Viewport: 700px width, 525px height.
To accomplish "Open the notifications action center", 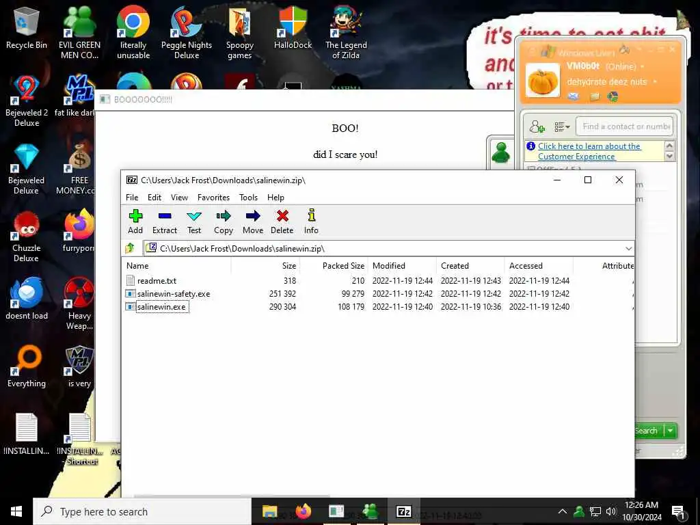I will (x=678, y=511).
